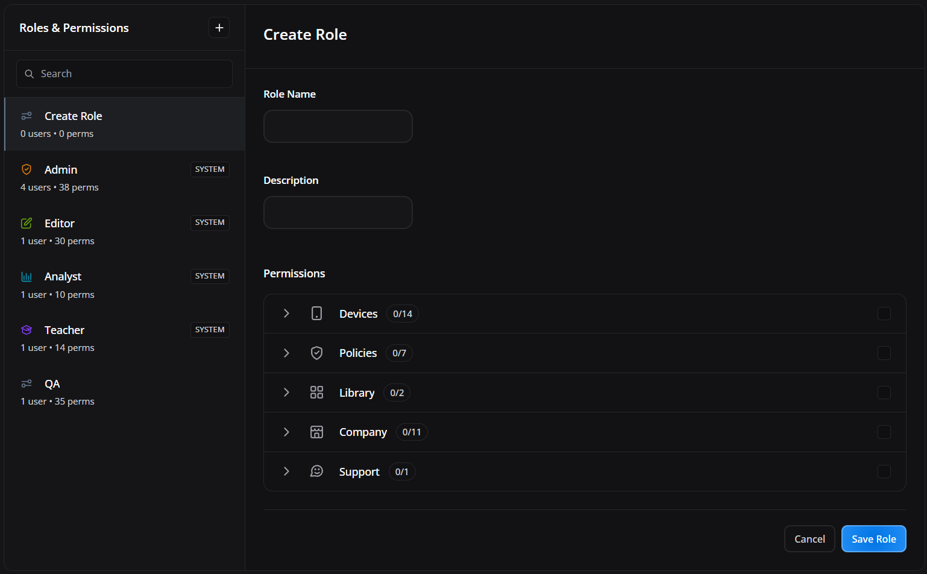Image resolution: width=927 pixels, height=574 pixels.
Task: Click the Admin SYSTEM badge
Action: [210, 169]
